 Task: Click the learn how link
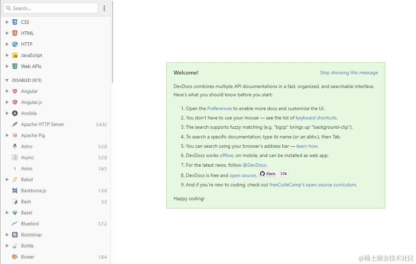click(x=307, y=146)
